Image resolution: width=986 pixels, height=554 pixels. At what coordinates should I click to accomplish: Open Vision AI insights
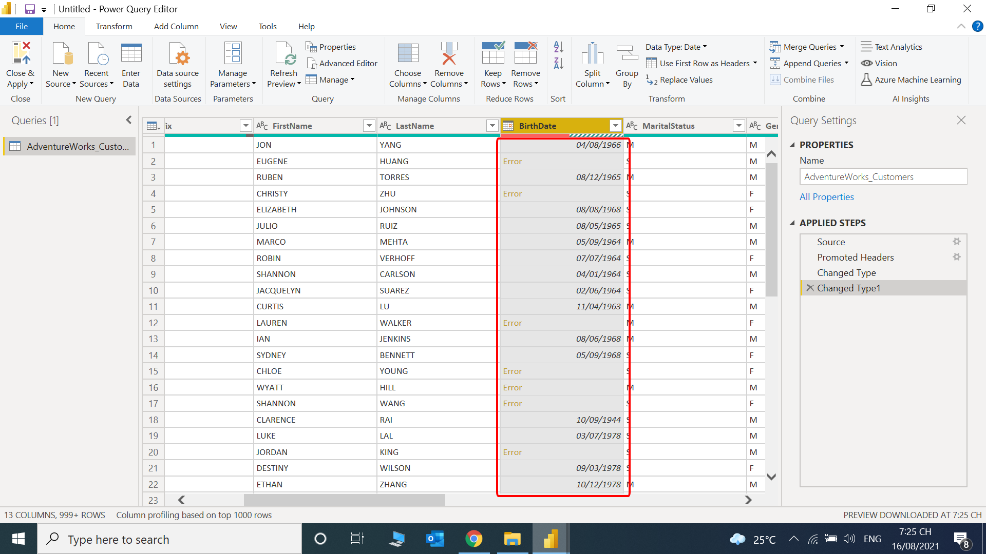click(x=879, y=63)
